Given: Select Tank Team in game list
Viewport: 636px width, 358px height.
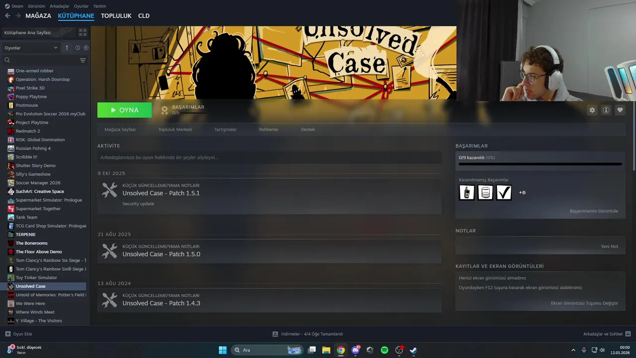Looking at the screenshot, I should (x=26, y=217).
